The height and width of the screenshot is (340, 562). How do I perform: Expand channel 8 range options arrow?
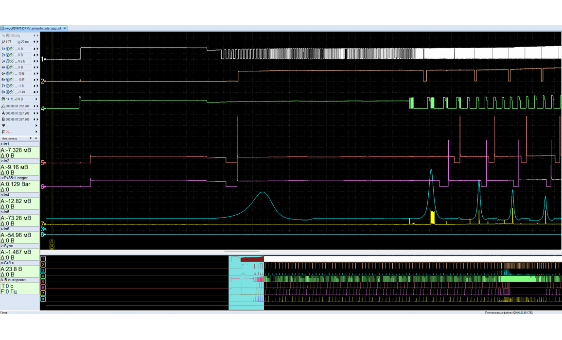(36, 92)
